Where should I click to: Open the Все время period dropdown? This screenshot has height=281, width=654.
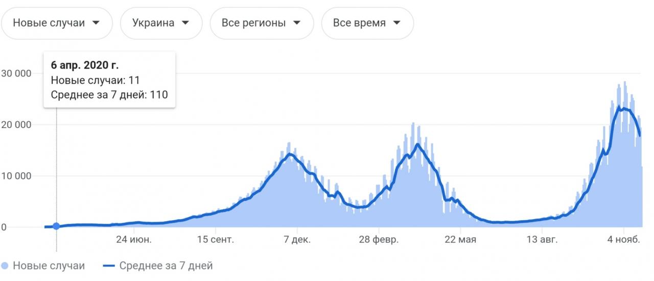click(x=367, y=23)
